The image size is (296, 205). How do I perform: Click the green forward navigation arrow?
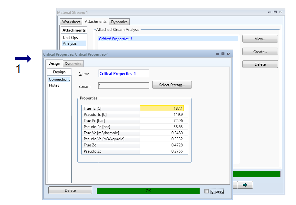(245, 185)
